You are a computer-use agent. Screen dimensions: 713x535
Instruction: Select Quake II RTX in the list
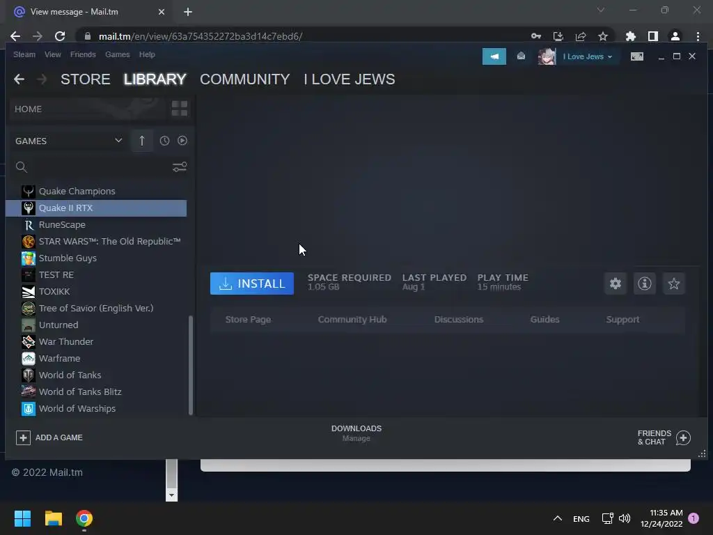pyautogui.click(x=96, y=208)
